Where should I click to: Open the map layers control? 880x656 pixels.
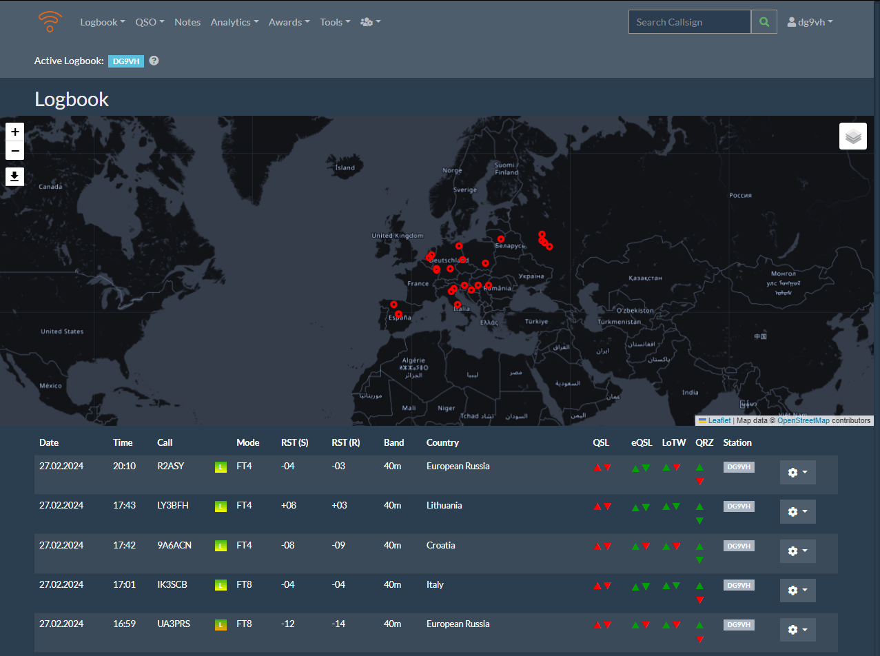(853, 136)
